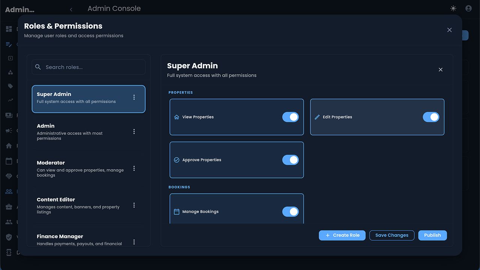480x270 pixels.
Task: Toggle the Approve Properties switch
Action: point(291,160)
